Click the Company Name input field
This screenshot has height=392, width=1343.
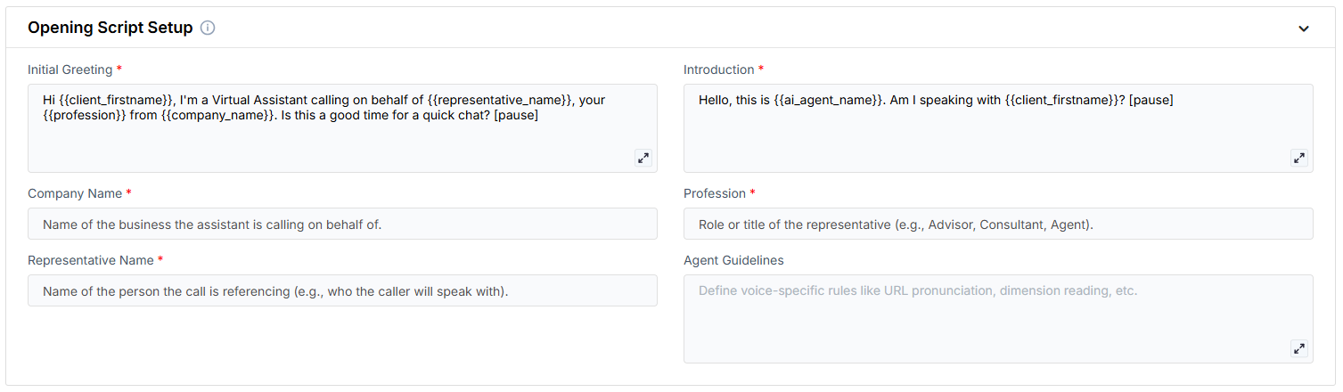342,225
